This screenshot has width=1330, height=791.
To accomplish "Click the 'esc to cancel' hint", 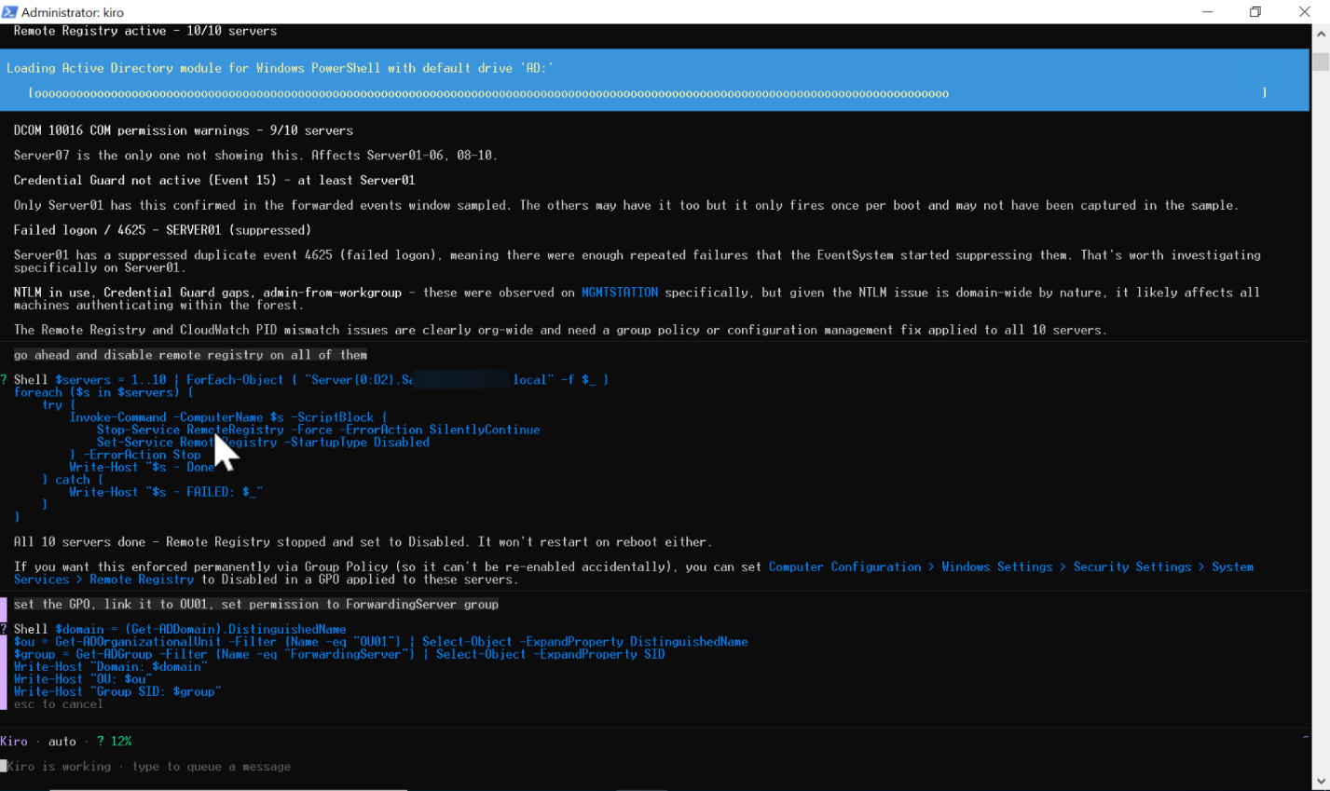I will point(58,704).
